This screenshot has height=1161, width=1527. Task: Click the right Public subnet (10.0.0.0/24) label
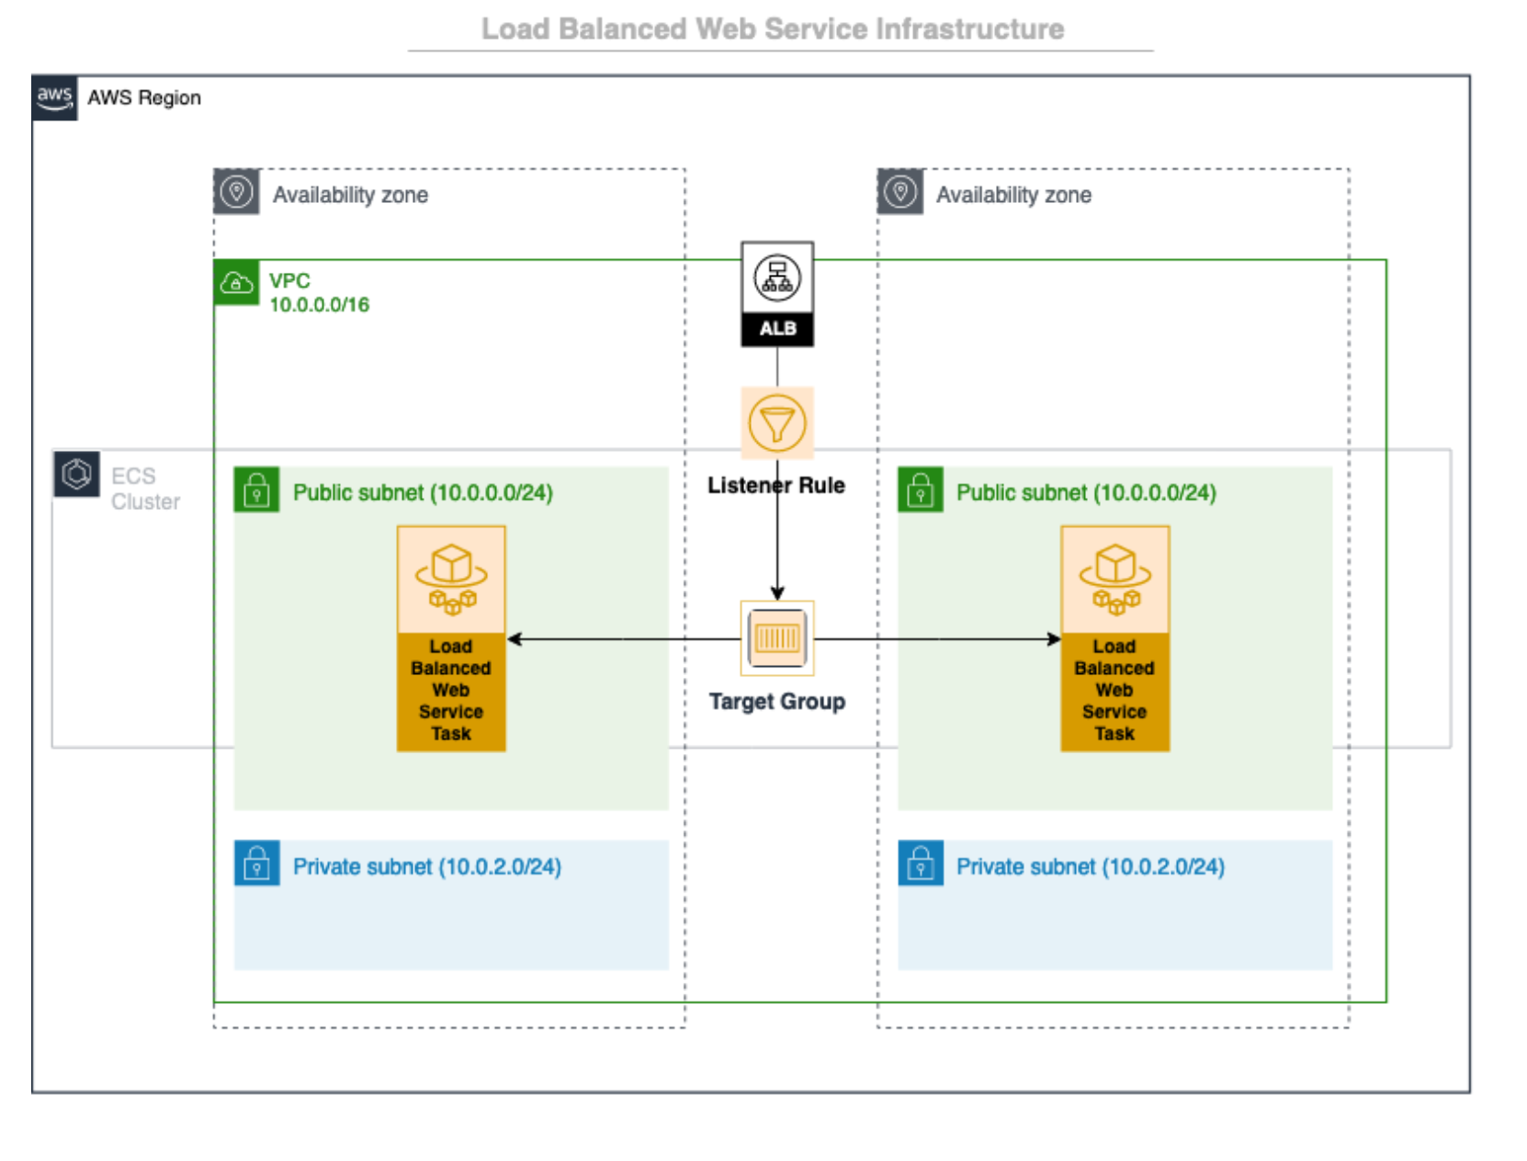point(1086,493)
